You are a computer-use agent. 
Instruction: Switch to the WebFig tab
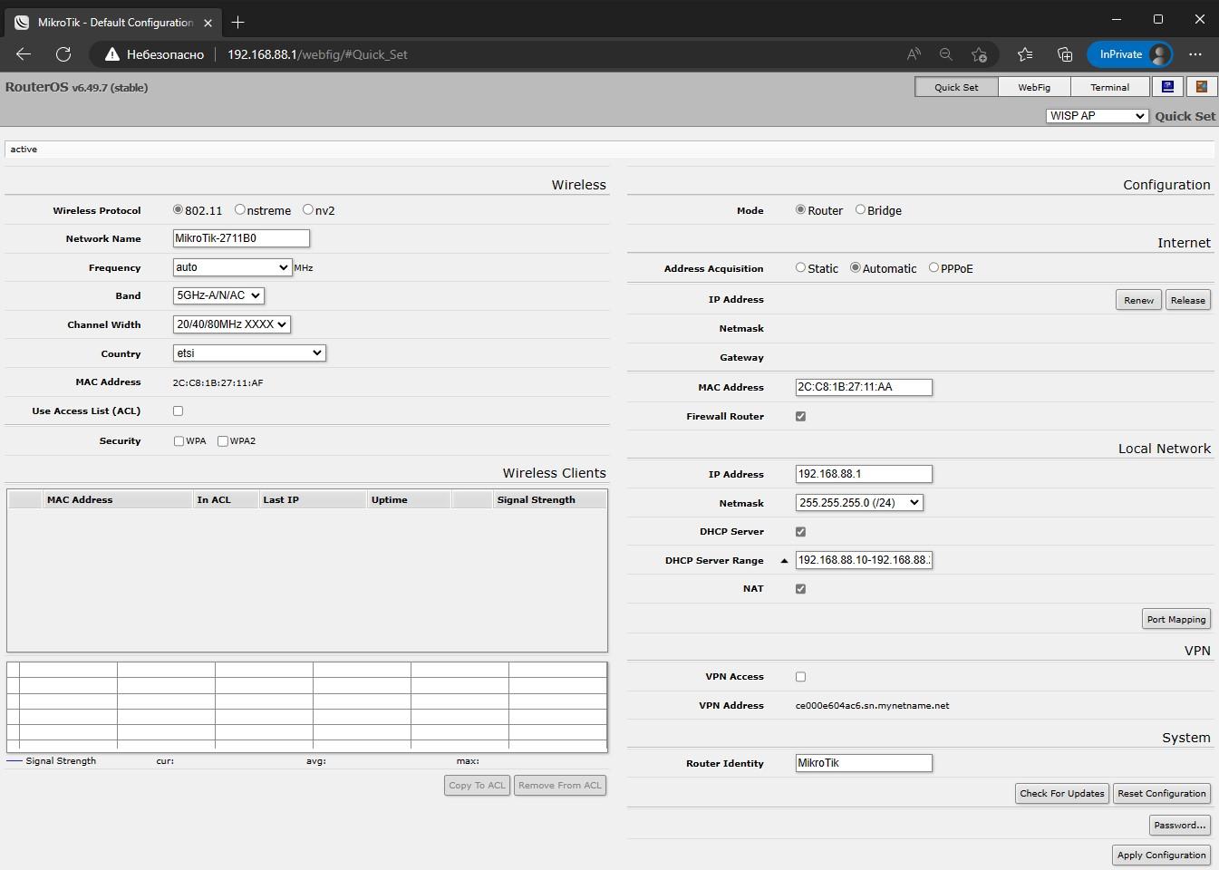tap(1034, 87)
